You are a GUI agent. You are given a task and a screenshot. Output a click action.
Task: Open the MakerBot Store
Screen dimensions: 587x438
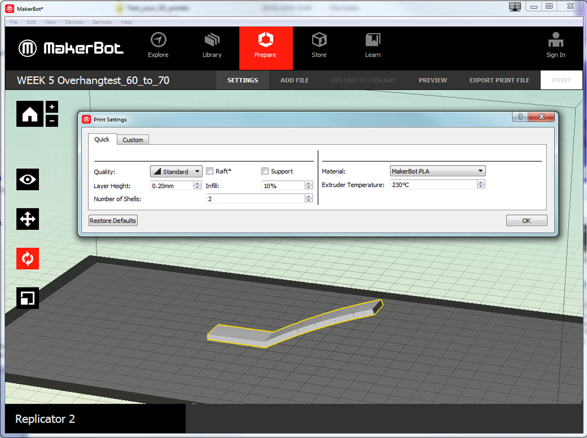coord(319,46)
